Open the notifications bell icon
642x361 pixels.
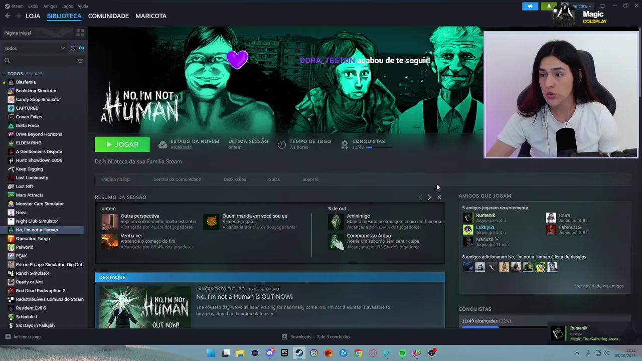[549, 6]
